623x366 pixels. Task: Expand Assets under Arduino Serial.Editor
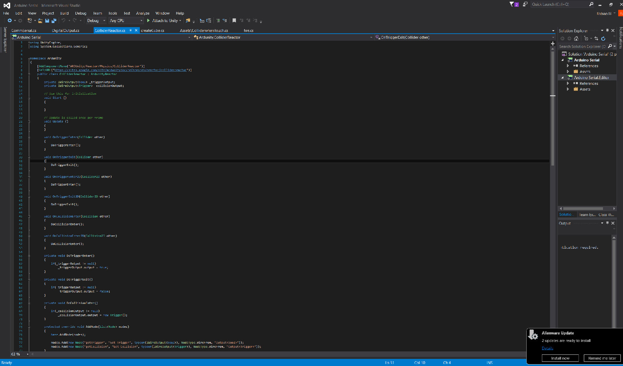[568, 89]
